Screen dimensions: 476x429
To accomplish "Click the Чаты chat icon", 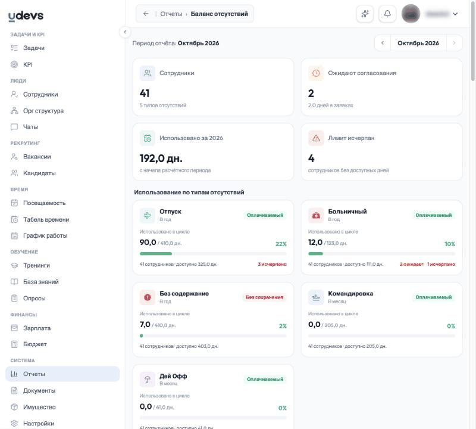I will [x=14, y=127].
